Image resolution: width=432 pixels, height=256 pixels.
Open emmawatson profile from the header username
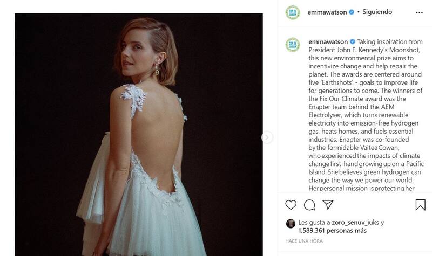pos(327,11)
